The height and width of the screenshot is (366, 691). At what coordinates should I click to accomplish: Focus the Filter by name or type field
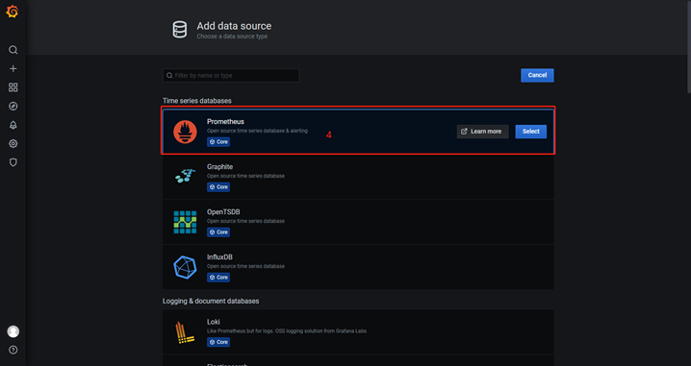tap(231, 76)
